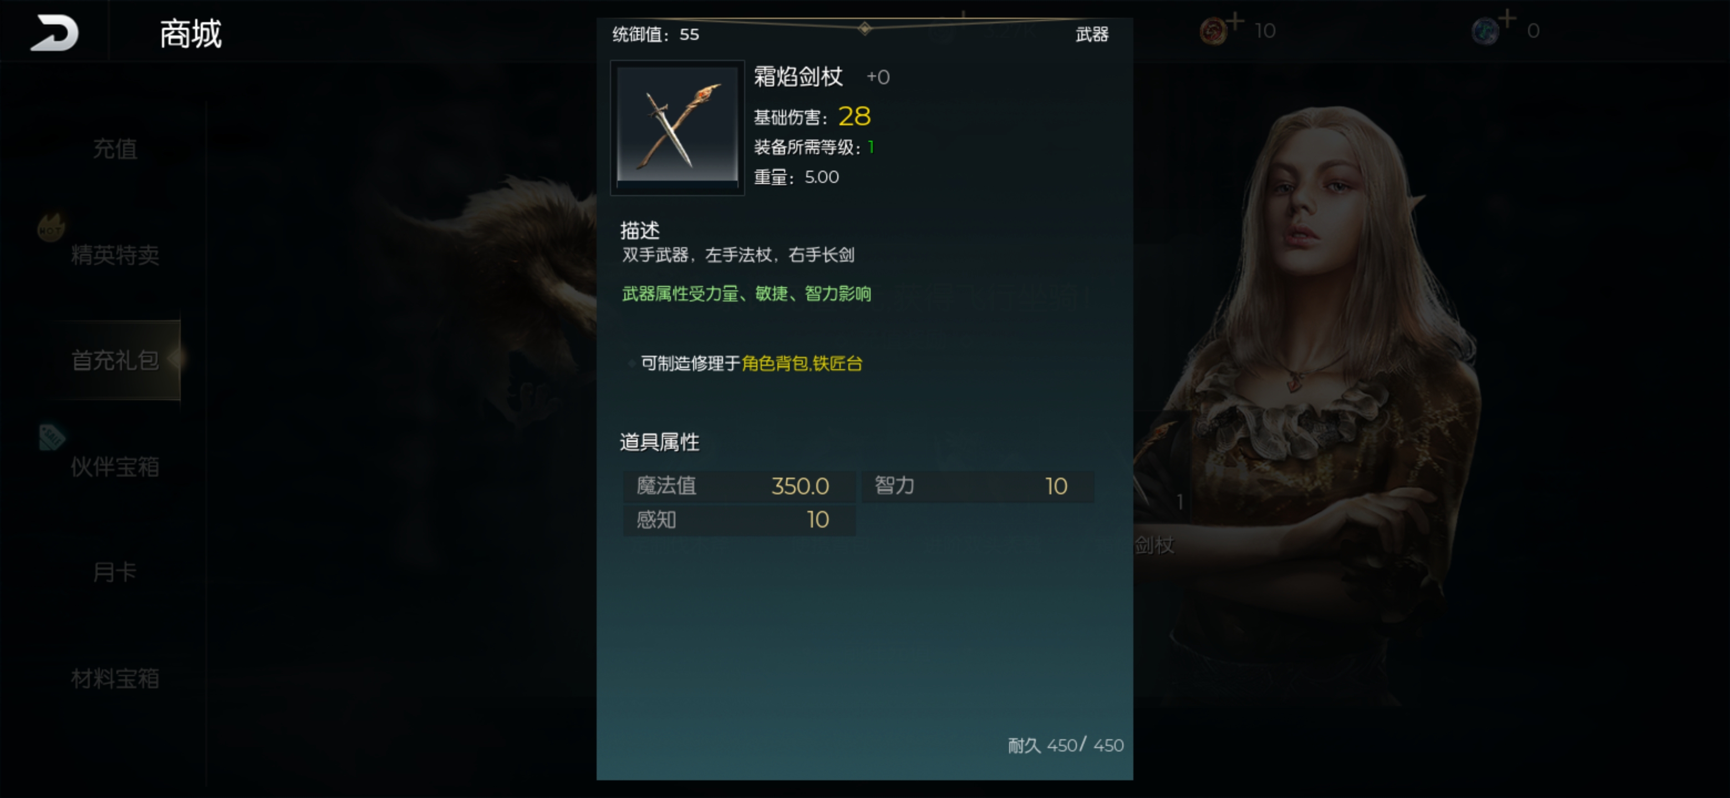Tap the 霜焰剑杖 weapon thumbnail

677,127
